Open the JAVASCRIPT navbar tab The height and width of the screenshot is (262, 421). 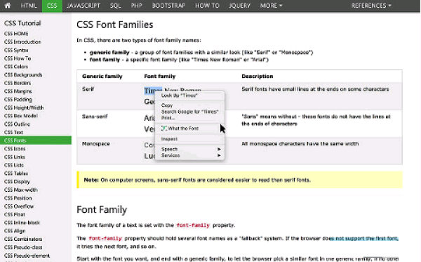click(x=83, y=6)
